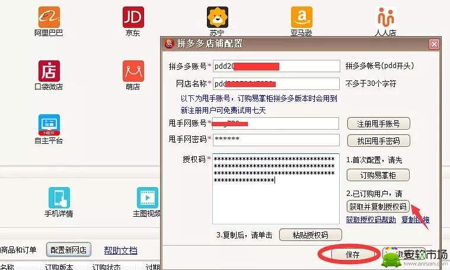Click inside the 授权码 text area
This screenshot has height=270, width=450.
pos(276,189)
